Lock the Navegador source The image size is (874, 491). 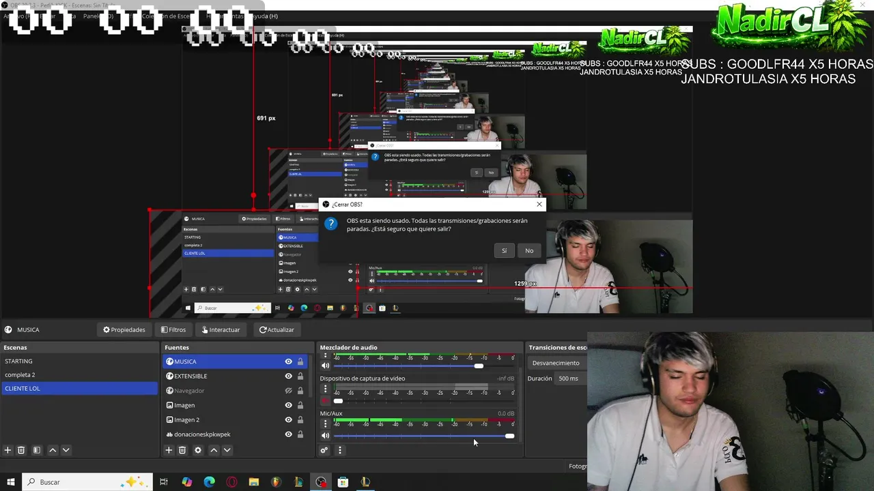(x=300, y=391)
